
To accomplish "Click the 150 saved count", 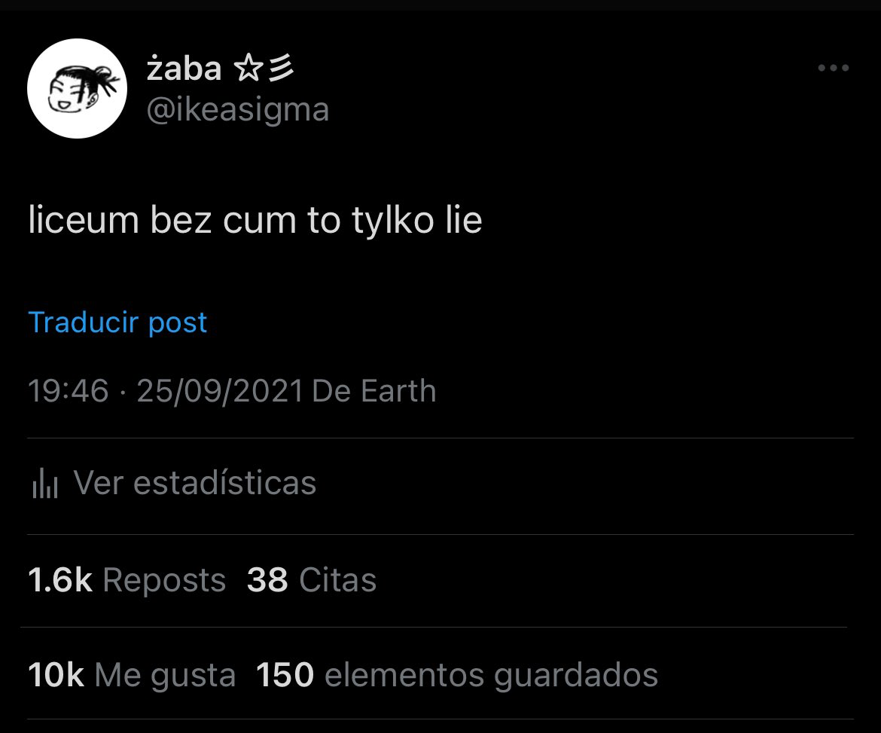I will pyautogui.click(x=285, y=675).
